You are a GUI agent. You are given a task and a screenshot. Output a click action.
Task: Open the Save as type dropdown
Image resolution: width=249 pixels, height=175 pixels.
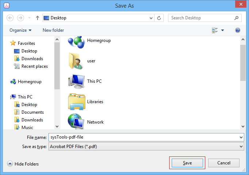146,147
